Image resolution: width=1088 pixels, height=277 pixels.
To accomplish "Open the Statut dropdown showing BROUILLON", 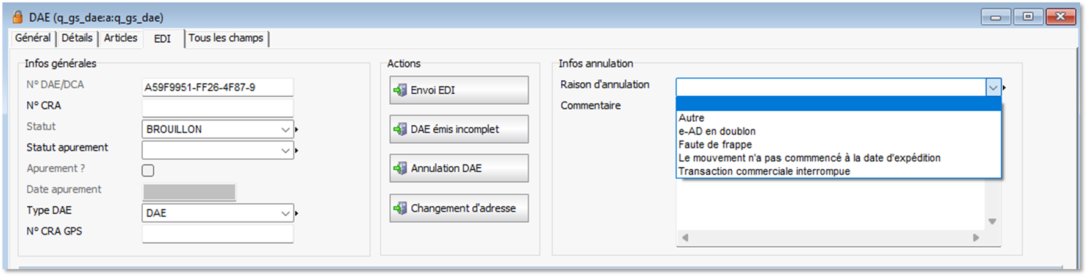I will tap(217, 129).
